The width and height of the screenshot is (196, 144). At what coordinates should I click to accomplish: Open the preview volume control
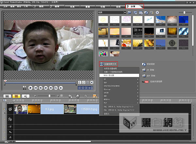coord(61,88)
